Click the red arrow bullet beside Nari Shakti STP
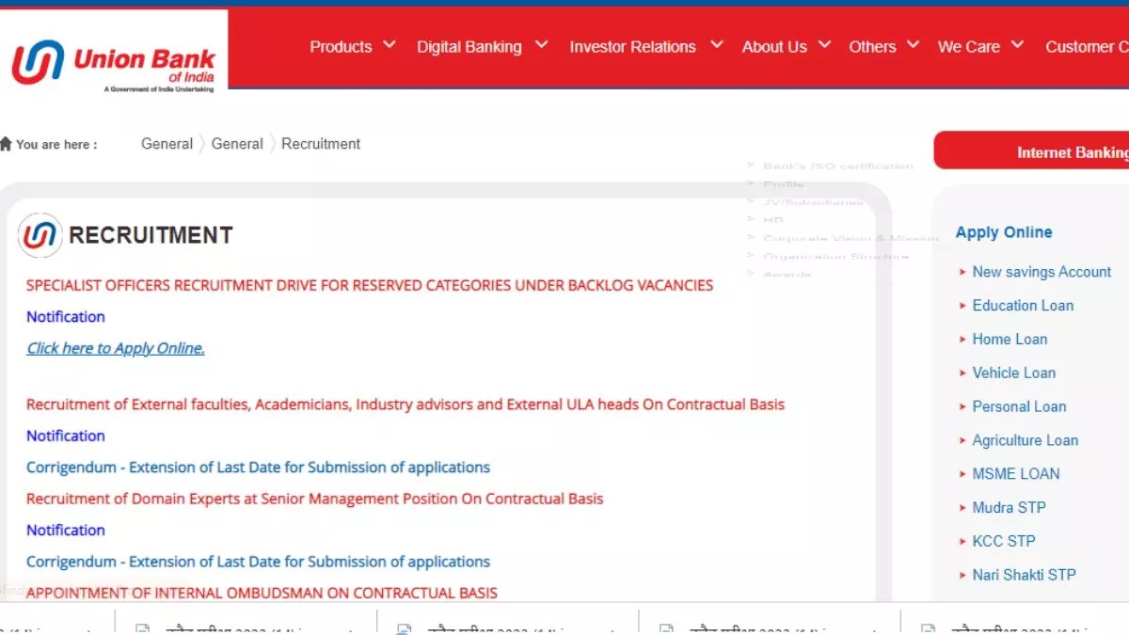The width and height of the screenshot is (1129, 635). click(962, 575)
